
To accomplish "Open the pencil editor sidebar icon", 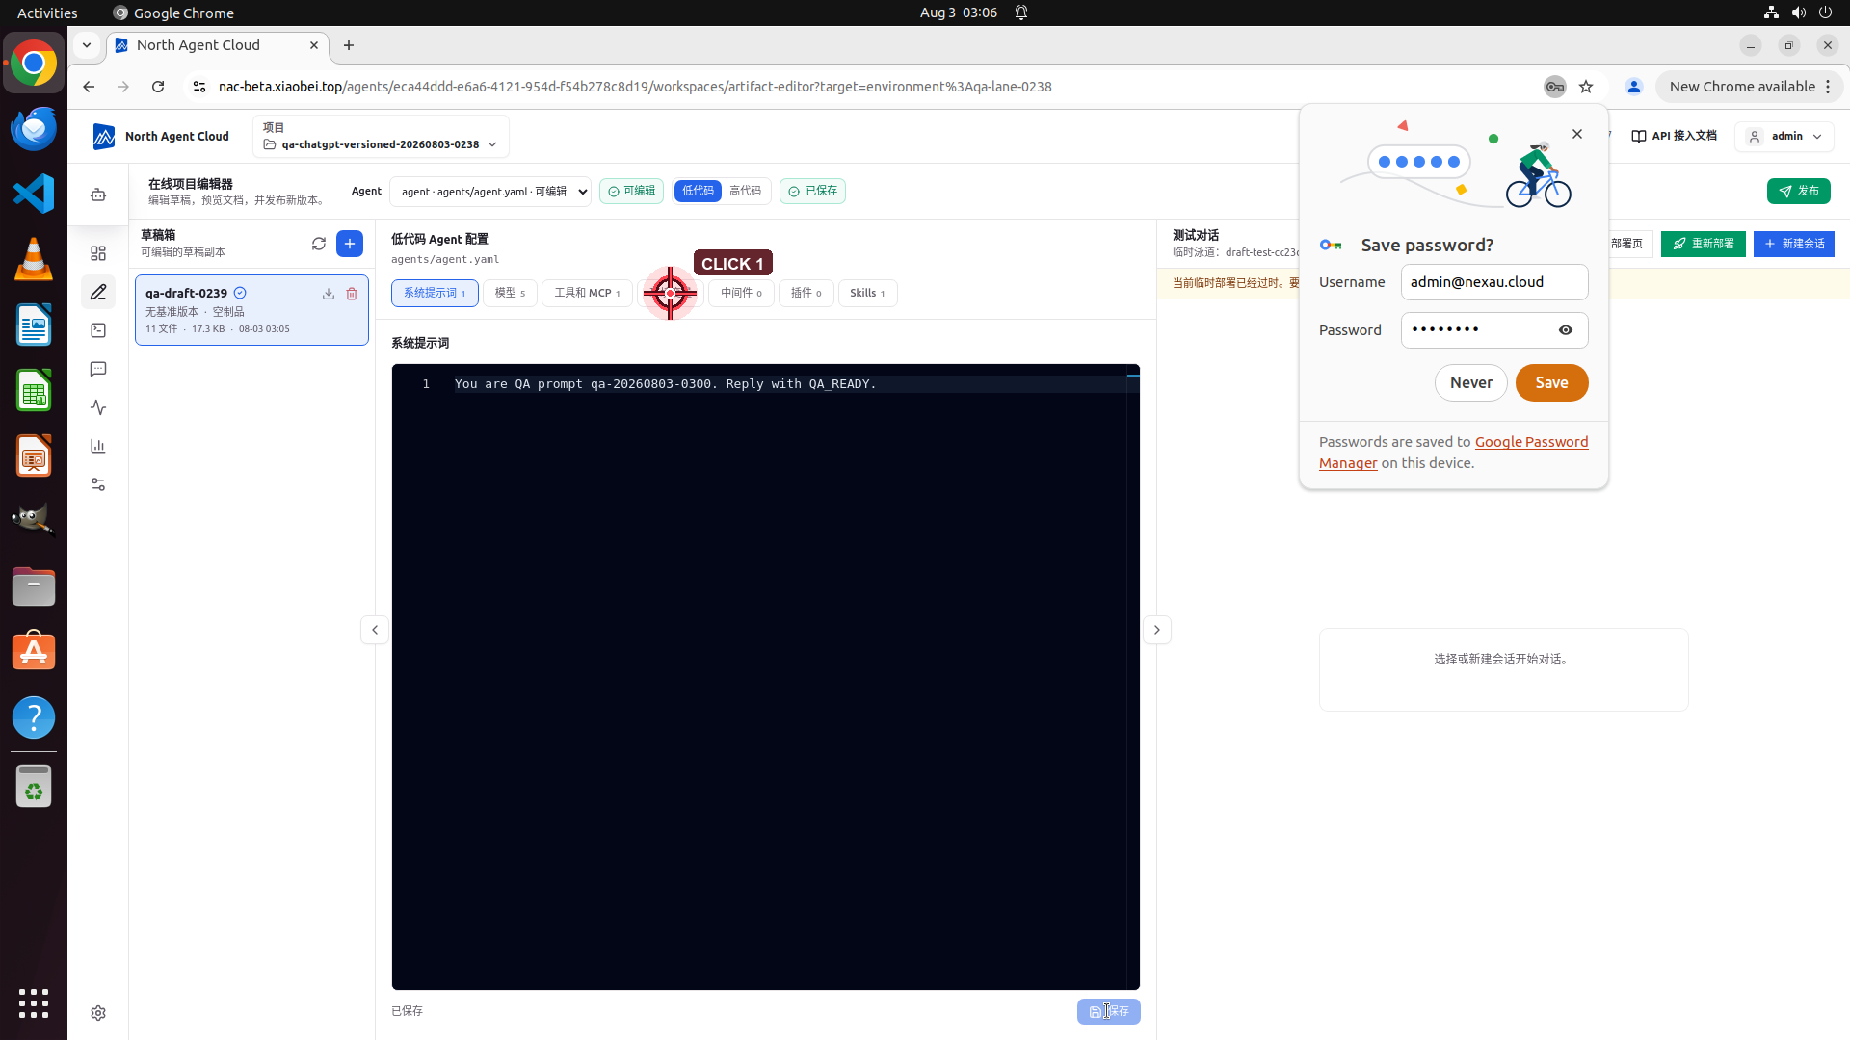I will click(98, 292).
